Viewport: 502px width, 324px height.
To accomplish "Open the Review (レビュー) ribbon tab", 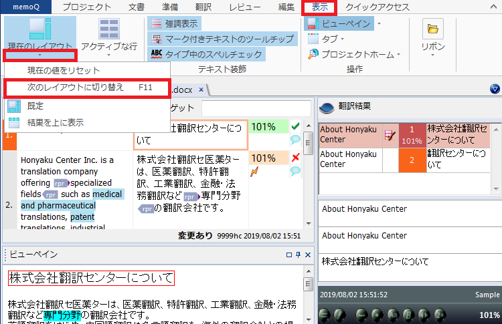I will [x=246, y=7].
